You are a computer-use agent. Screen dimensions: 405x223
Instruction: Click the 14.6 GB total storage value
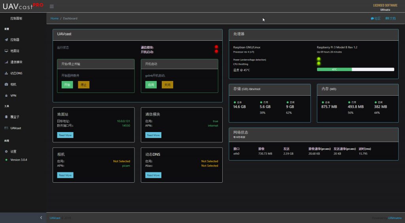tap(239, 107)
